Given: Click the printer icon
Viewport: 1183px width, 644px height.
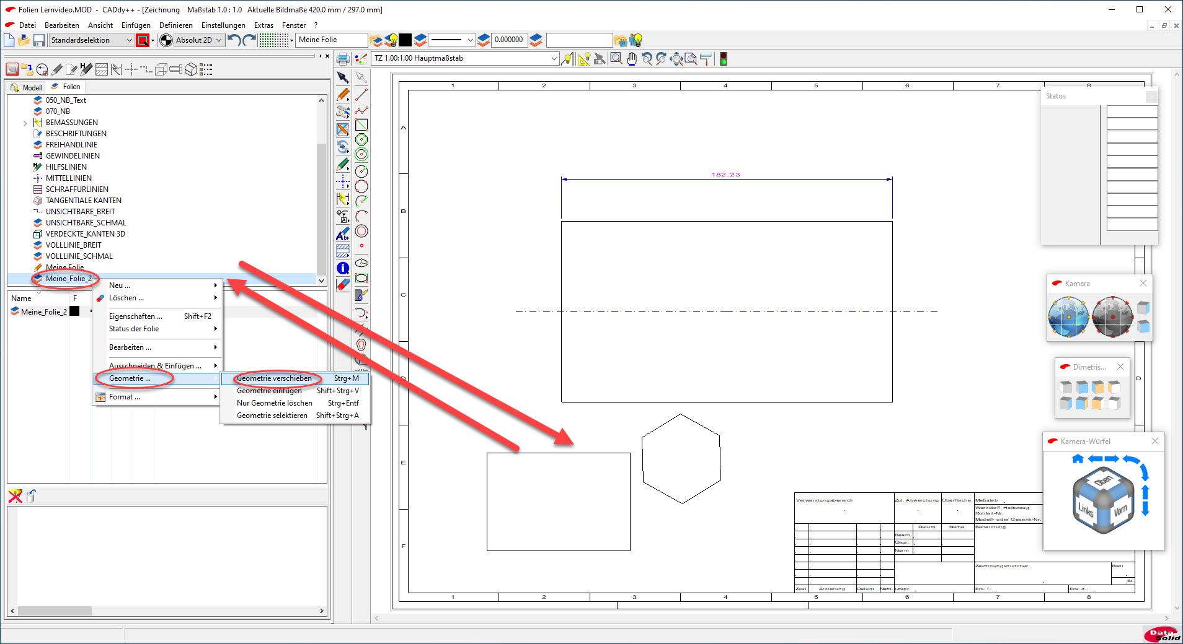Looking at the screenshot, I should (x=343, y=59).
